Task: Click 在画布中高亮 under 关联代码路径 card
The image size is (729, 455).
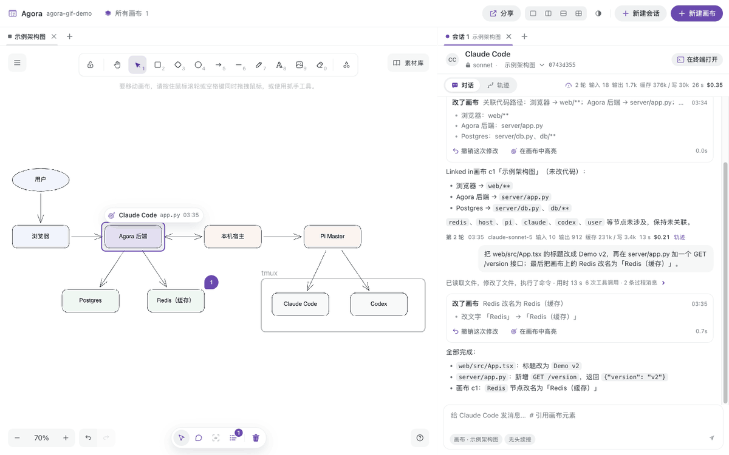Action: click(x=533, y=151)
